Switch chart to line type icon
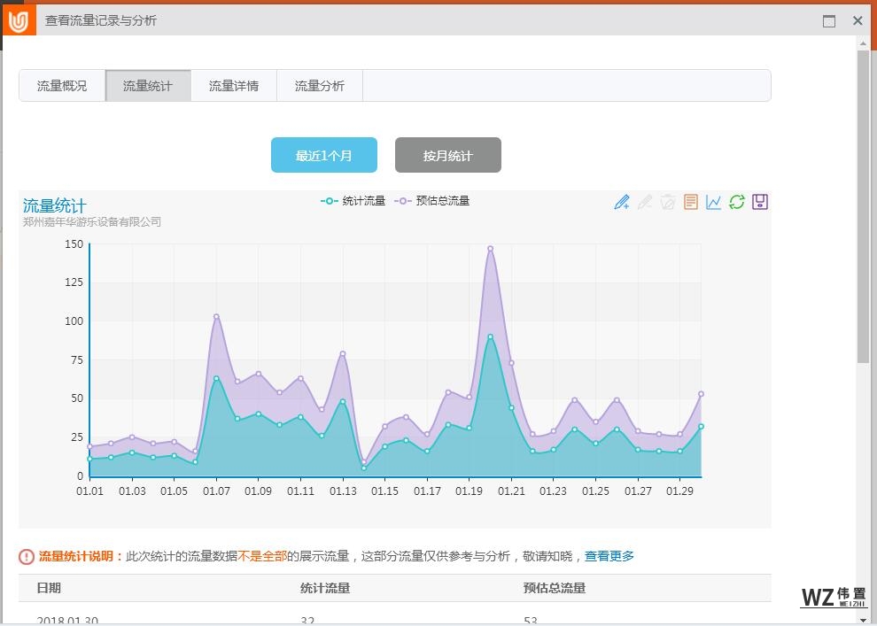Image resolution: width=877 pixels, height=626 pixels. click(x=714, y=202)
